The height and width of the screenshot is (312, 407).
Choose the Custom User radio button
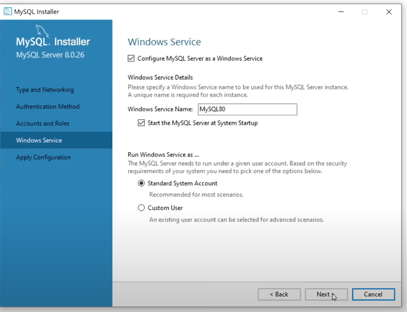[141, 208]
